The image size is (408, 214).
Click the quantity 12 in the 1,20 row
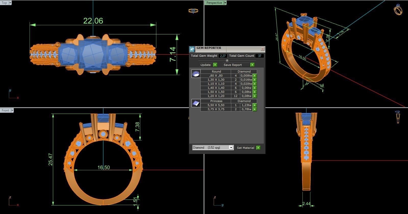236,96
